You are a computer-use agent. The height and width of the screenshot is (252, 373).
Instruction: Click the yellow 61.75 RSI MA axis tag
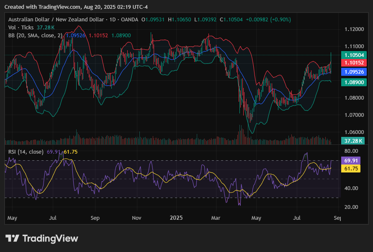click(351, 168)
